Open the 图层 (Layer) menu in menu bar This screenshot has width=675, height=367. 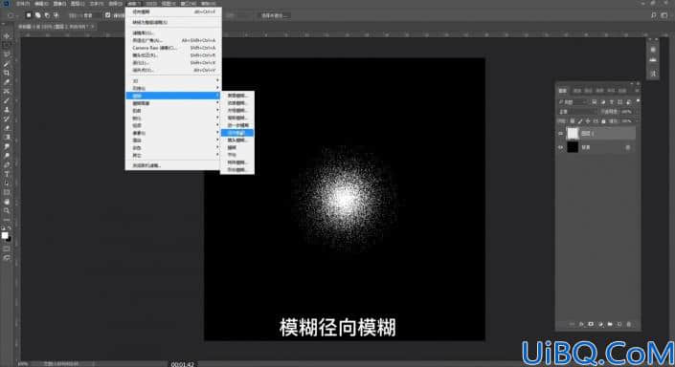tap(78, 4)
